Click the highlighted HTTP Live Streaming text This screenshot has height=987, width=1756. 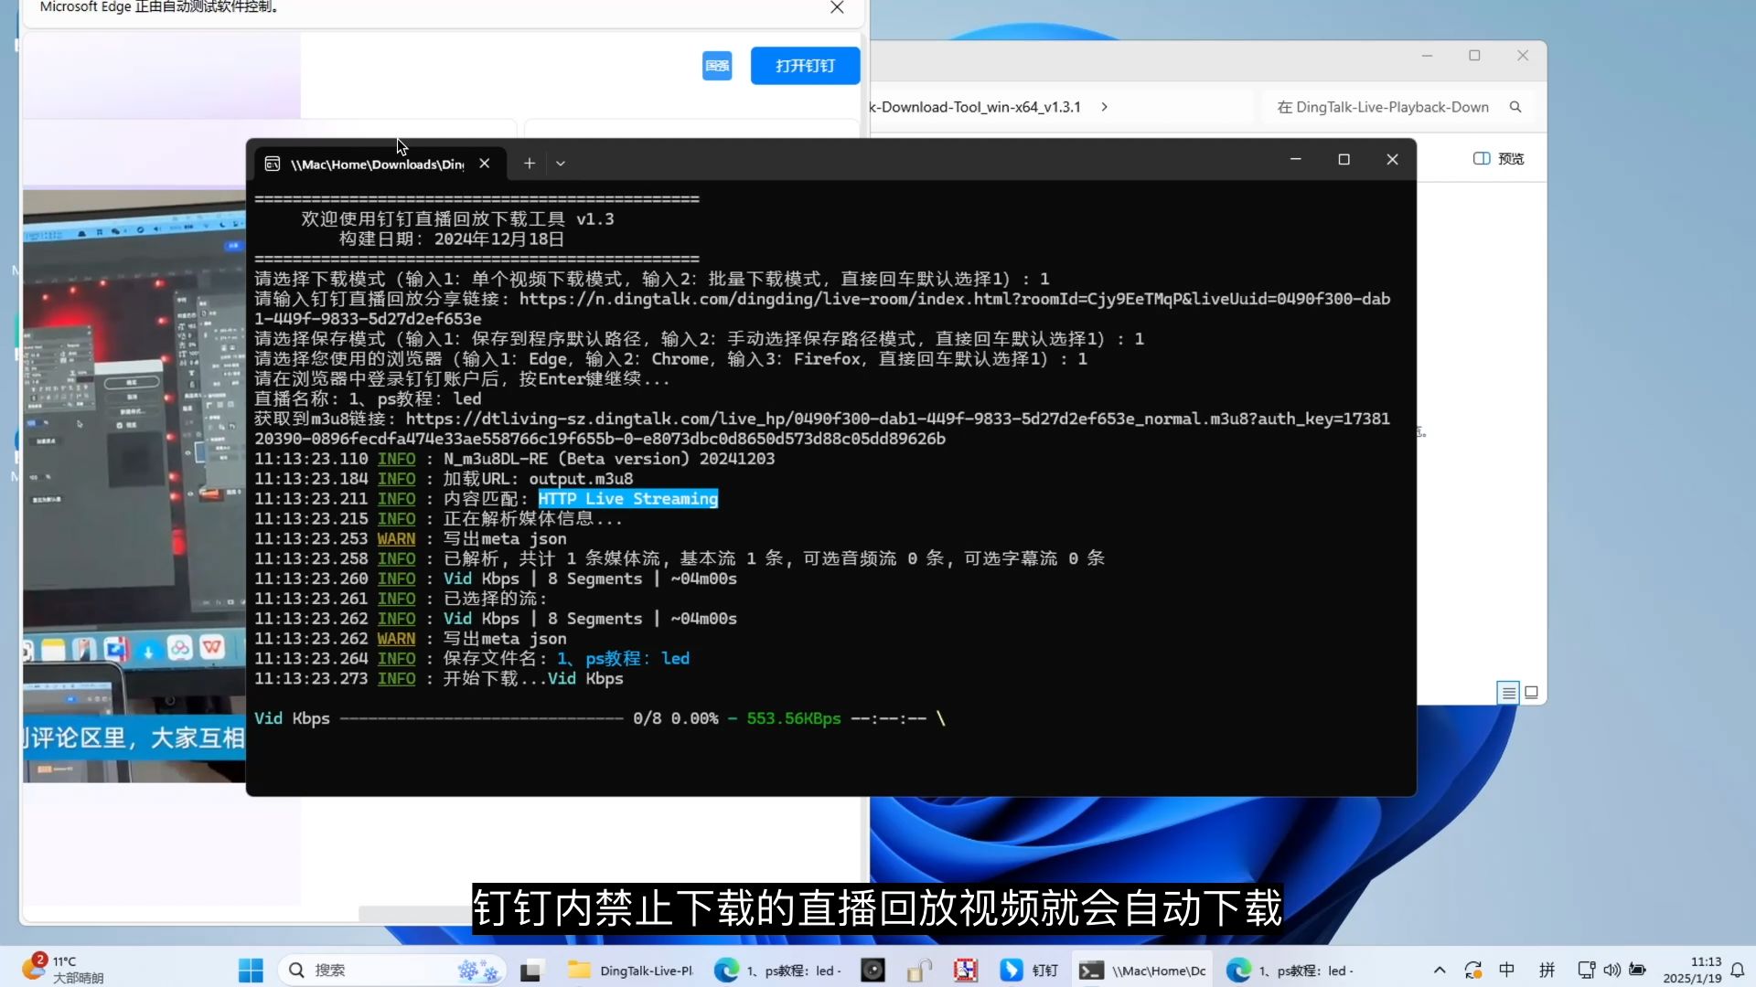click(x=628, y=499)
